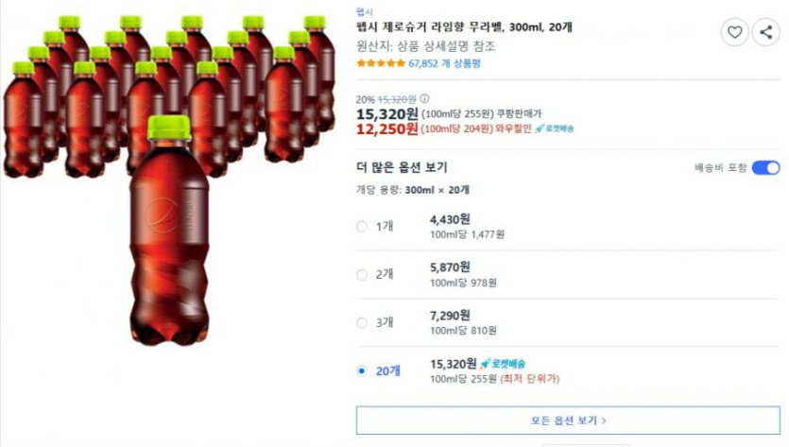This screenshot has width=789, height=447.
Task: Select the 1개 radio option
Action: 362,227
